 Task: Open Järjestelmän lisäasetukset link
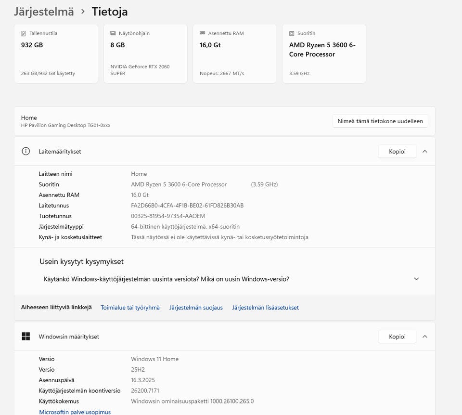tap(265, 308)
